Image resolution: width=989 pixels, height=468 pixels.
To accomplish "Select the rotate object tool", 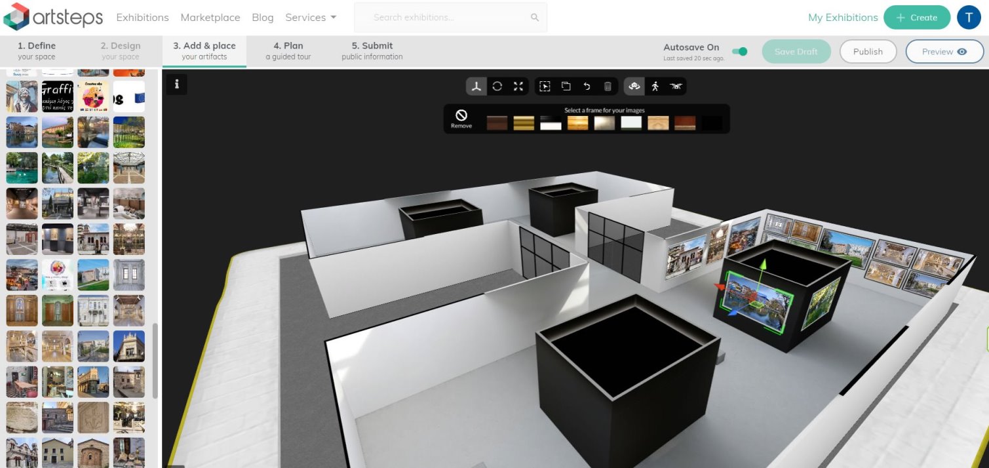I will click(497, 87).
